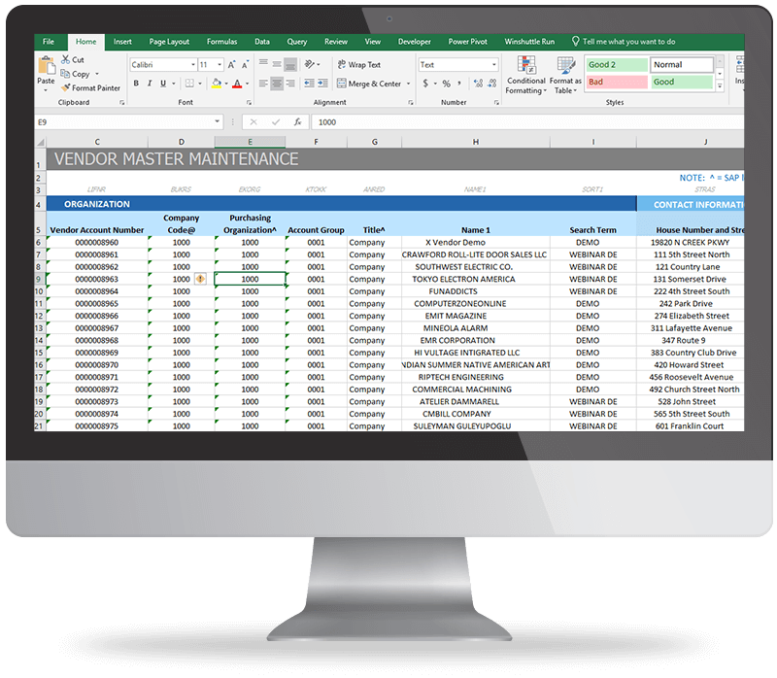This screenshot has height=678, width=777.
Task: Click the formula bar showing 1000
Action: [x=528, y=122]
